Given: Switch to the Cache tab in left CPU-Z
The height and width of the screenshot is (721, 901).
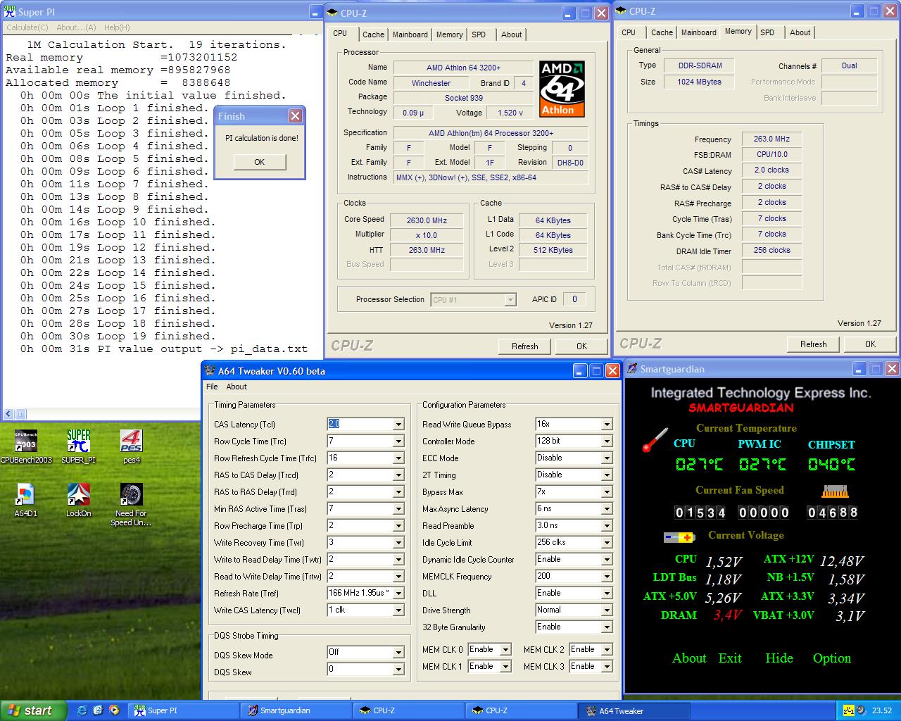Looking at the screenshot, I should (373, 35).
